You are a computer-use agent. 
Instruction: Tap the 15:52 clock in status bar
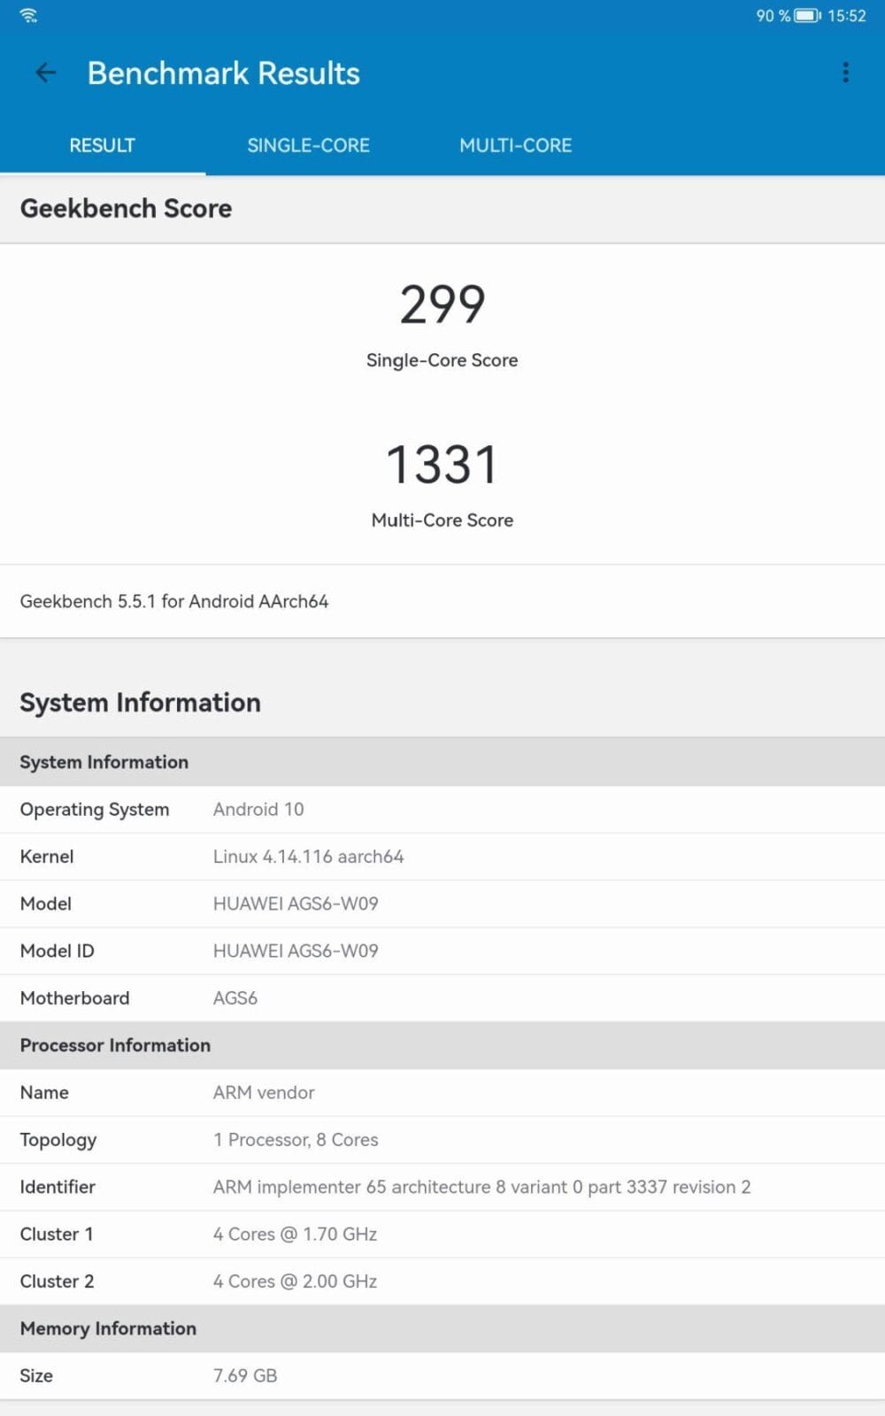847,16
